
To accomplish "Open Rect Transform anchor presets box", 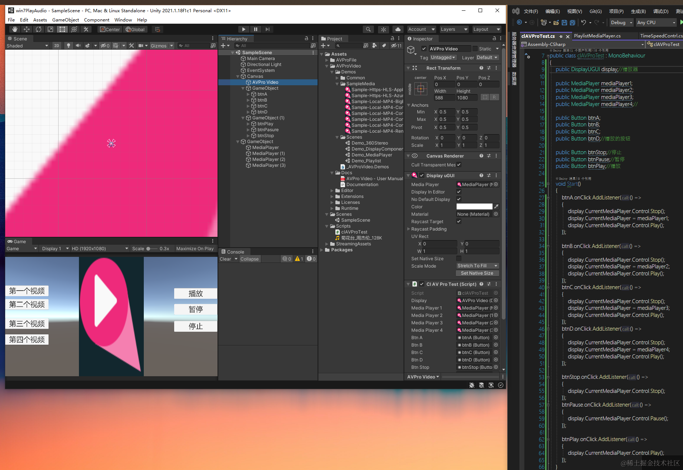I will coord(420,89).
